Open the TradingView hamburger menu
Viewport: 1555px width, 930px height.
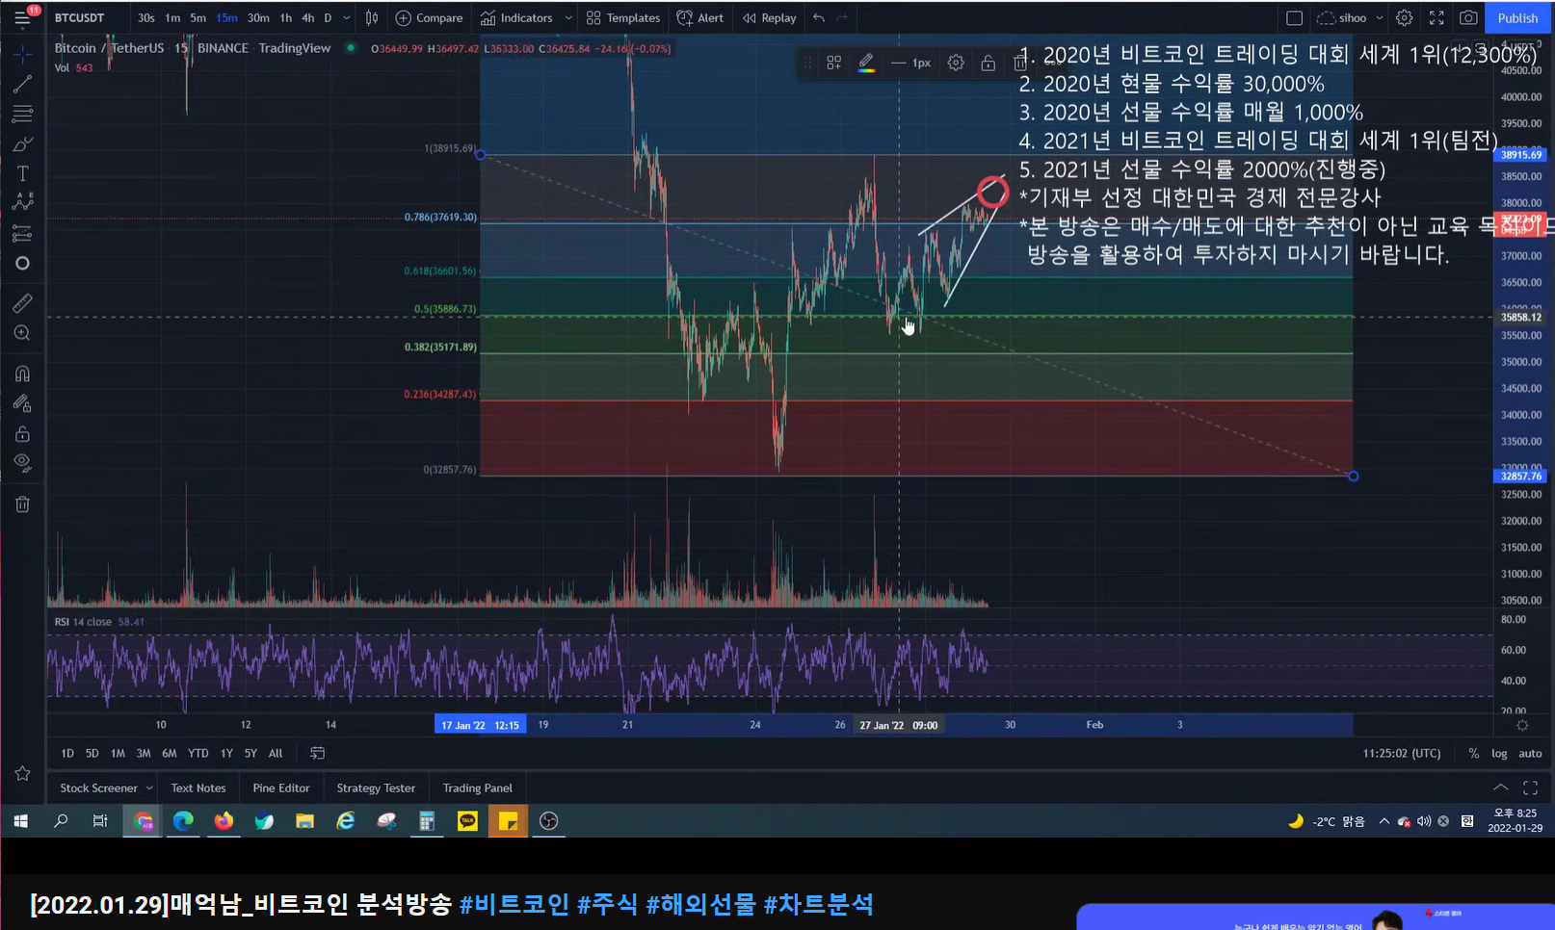(x=22, y=18)
